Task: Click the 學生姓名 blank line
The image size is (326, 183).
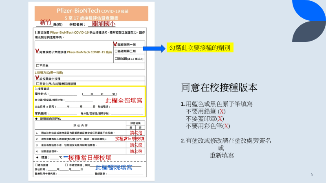Action: point(63,94)
